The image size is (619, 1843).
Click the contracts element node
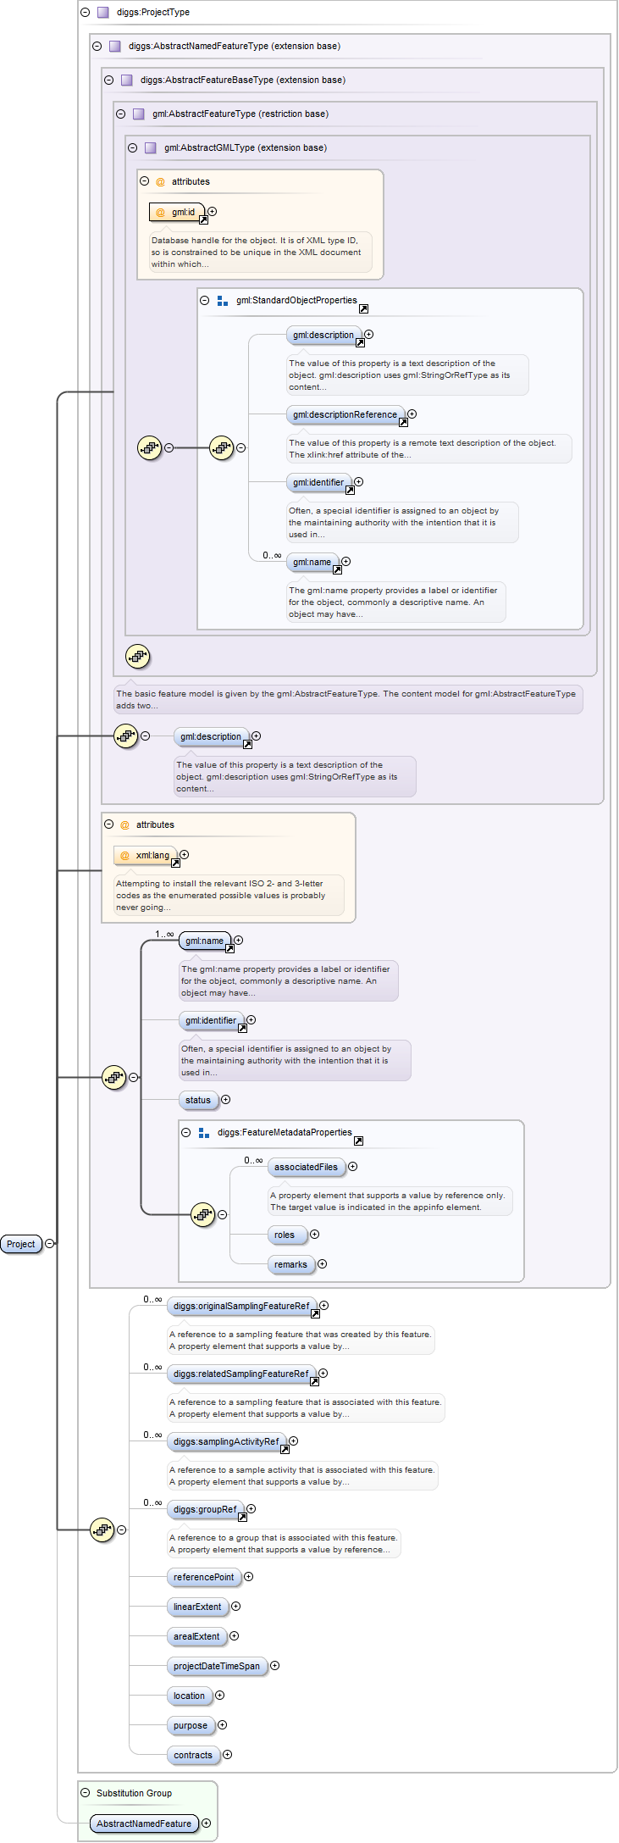[x=193, y=1755]
